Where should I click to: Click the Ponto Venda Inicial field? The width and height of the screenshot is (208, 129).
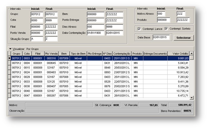37,33
